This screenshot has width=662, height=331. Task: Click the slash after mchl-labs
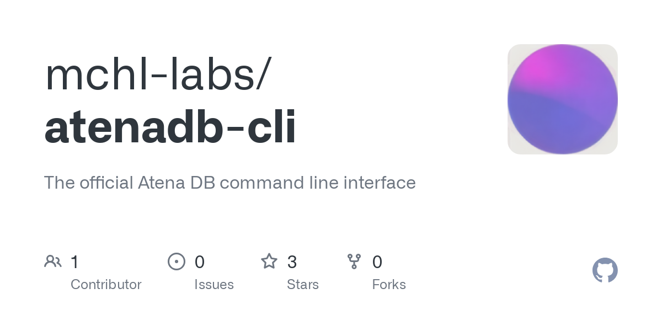coord(264,74)
